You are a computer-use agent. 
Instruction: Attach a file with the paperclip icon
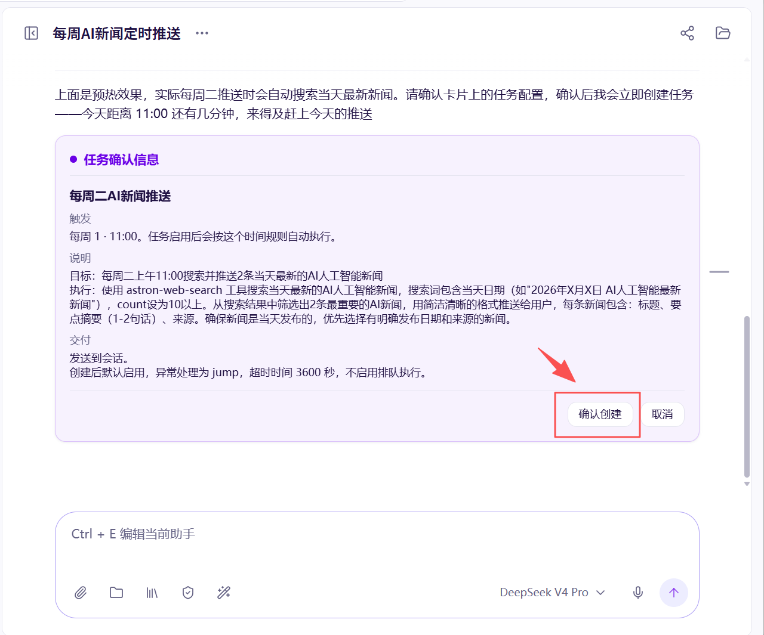[x=81, y=593]
